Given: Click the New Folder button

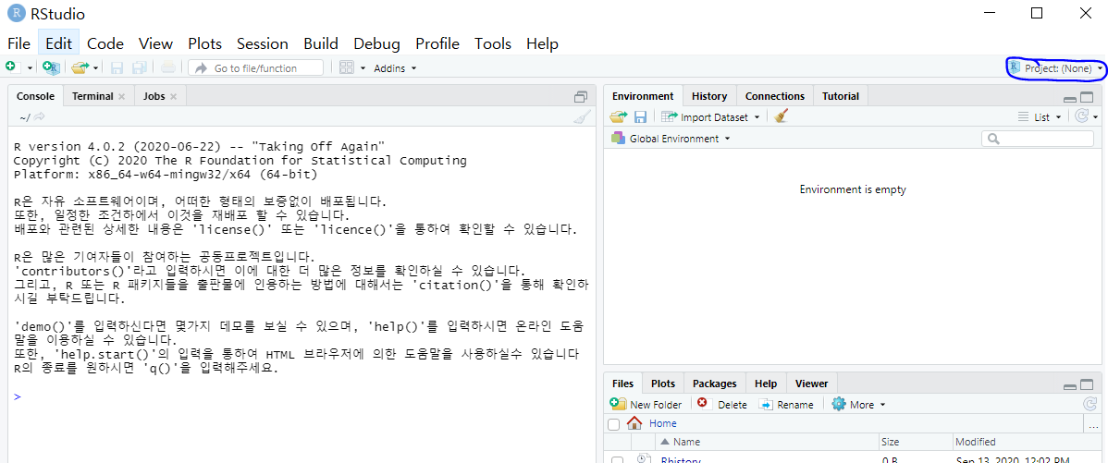Looking at the screenshot, I should pyautogui.click(x=646, y=405).
